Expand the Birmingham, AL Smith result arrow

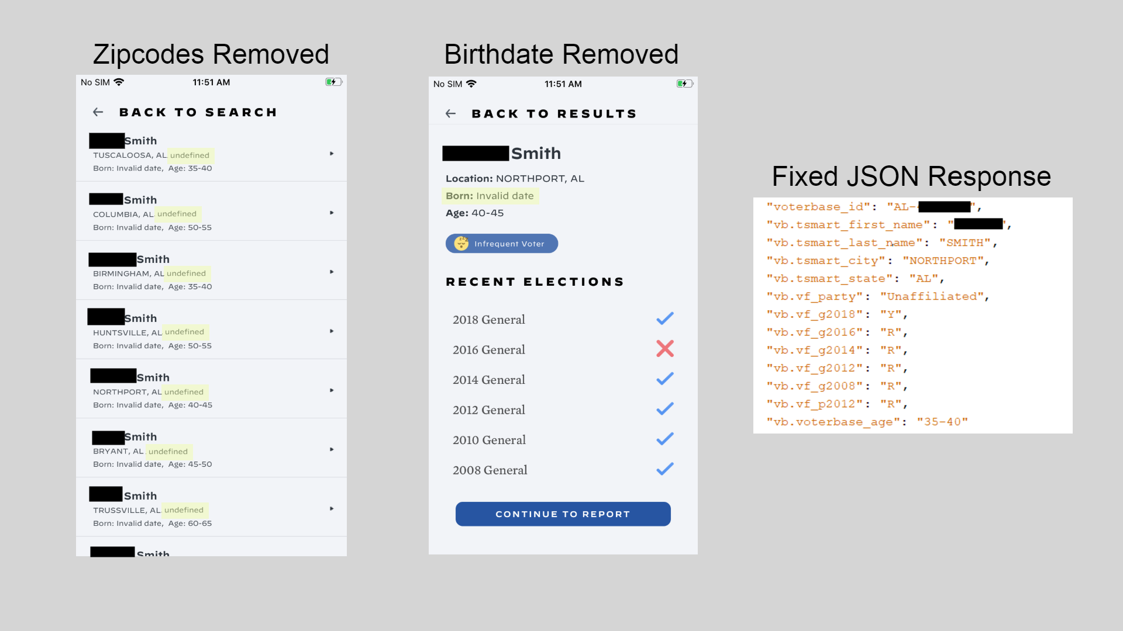tap(332, 272)
